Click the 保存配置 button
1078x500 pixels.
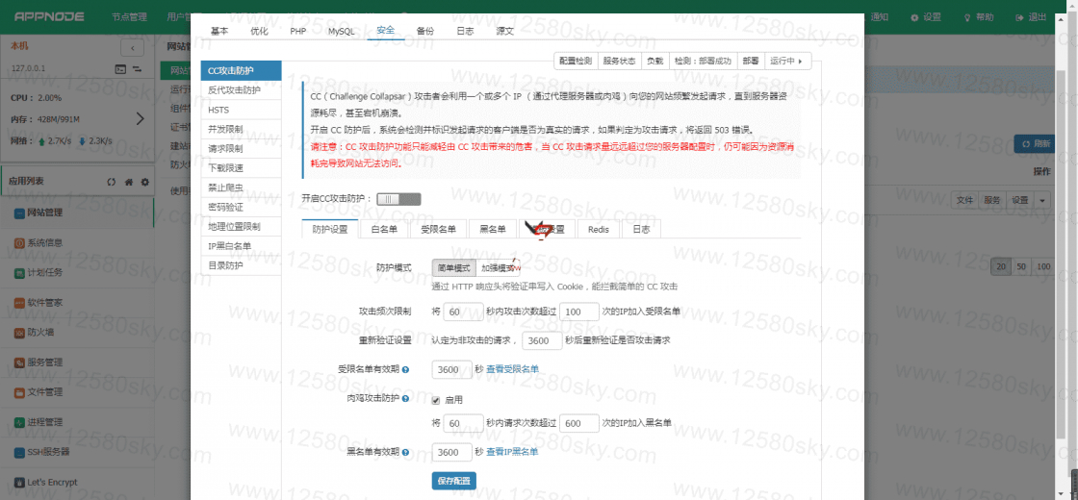click(x=453, y=481)
